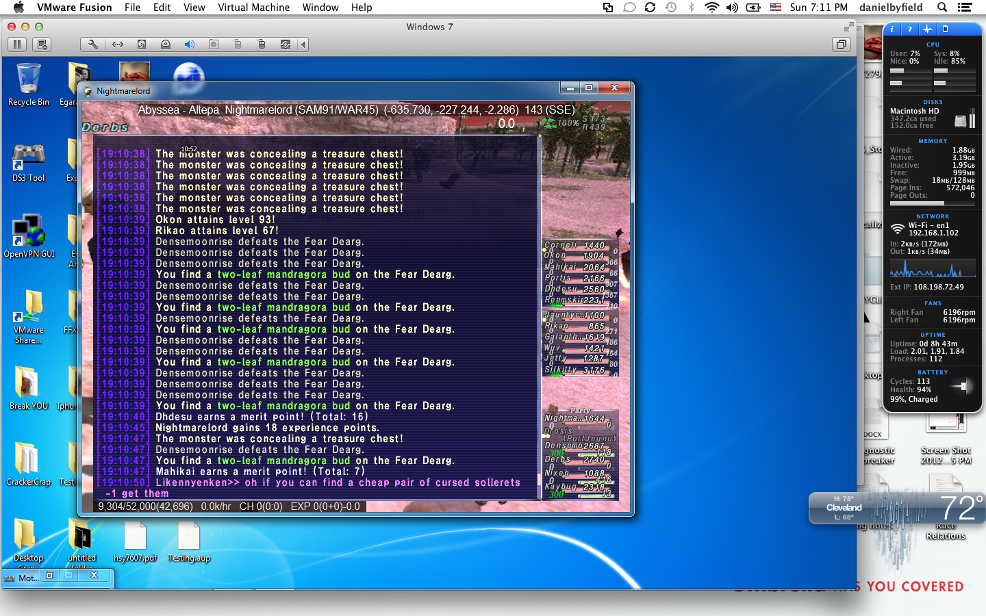Enter full screen using the window corner arrows
The height and width of the screenshot is (616, 986).
pyautogui.click(x=848, y=27)
